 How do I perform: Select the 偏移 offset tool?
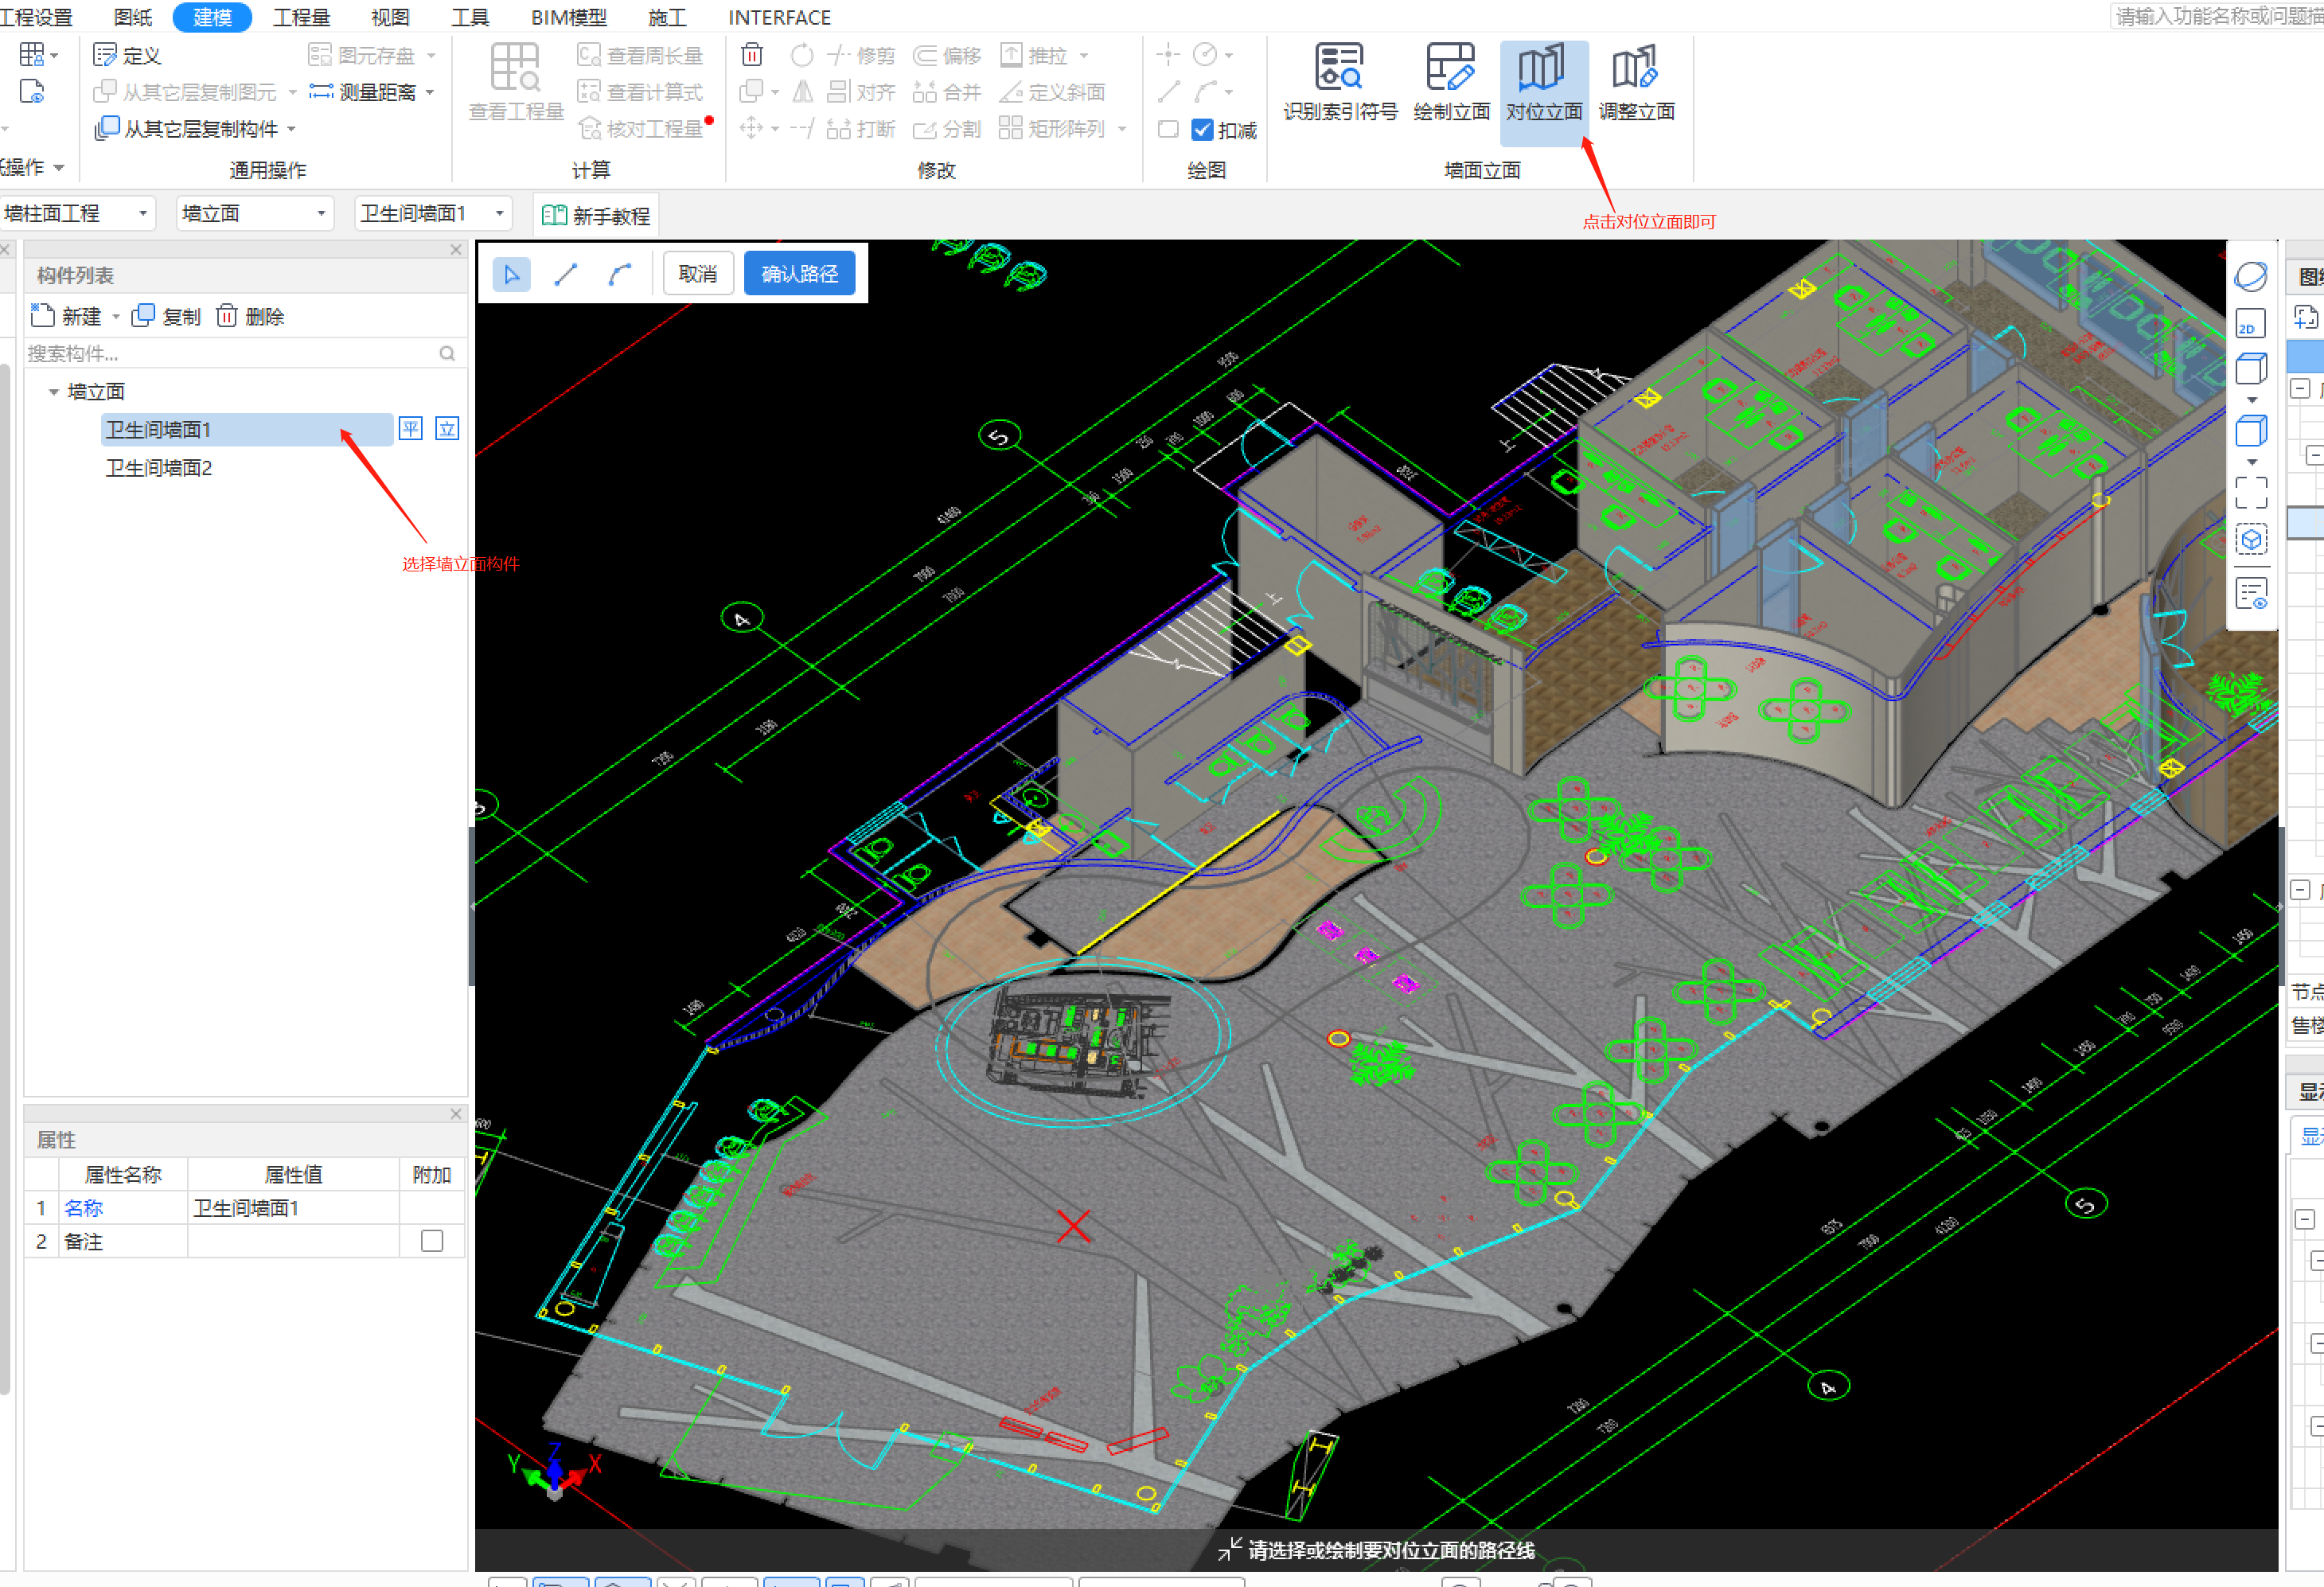pyautogui.click(x=946, y=55)
